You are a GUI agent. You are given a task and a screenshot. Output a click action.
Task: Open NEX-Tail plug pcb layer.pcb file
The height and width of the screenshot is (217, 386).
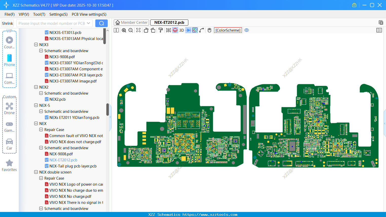[73, 166]
